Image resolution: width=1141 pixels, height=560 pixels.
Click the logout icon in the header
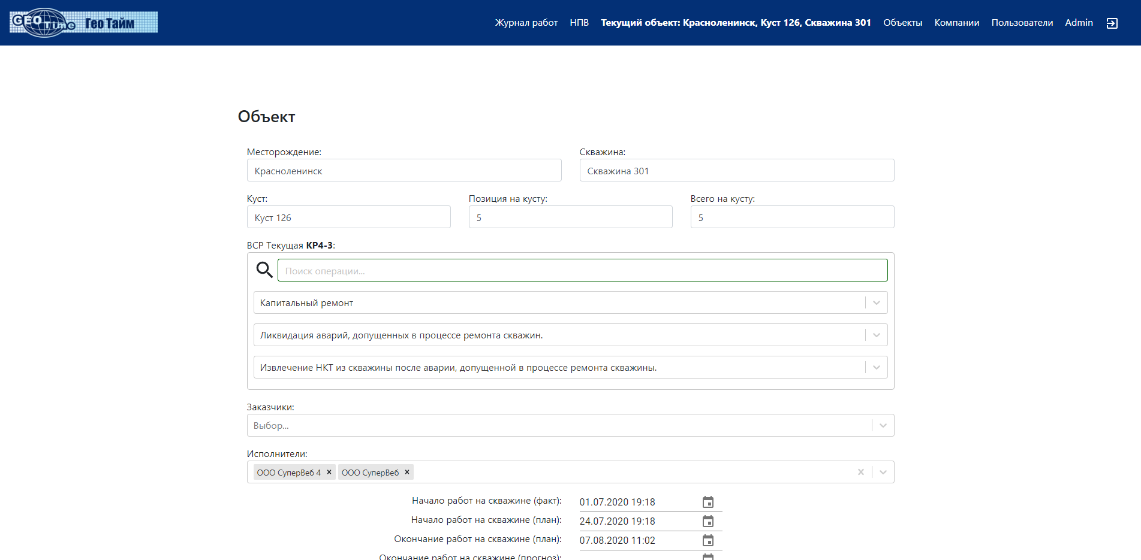(x=1112, y=23)
